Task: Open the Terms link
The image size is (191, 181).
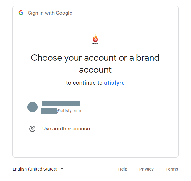Action: pyautogui.click(x=172, y=169)
